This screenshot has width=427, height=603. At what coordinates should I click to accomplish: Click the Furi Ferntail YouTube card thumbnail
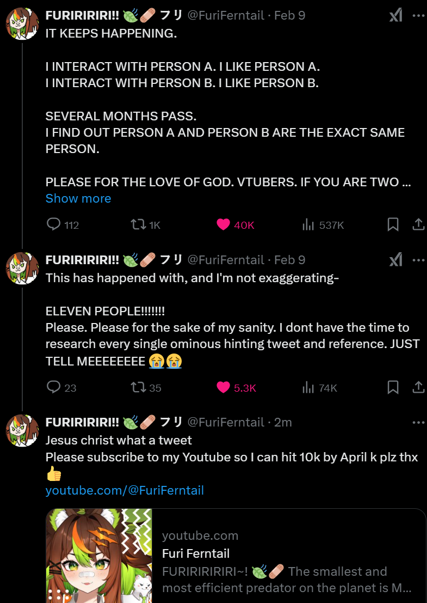(x=99, y=556)
